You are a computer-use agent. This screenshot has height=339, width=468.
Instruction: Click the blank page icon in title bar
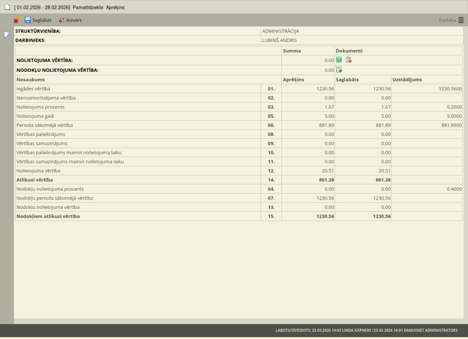(x=8, y=7)
